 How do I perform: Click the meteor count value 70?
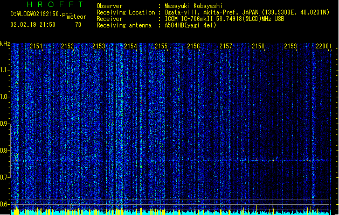coord(78,25)
